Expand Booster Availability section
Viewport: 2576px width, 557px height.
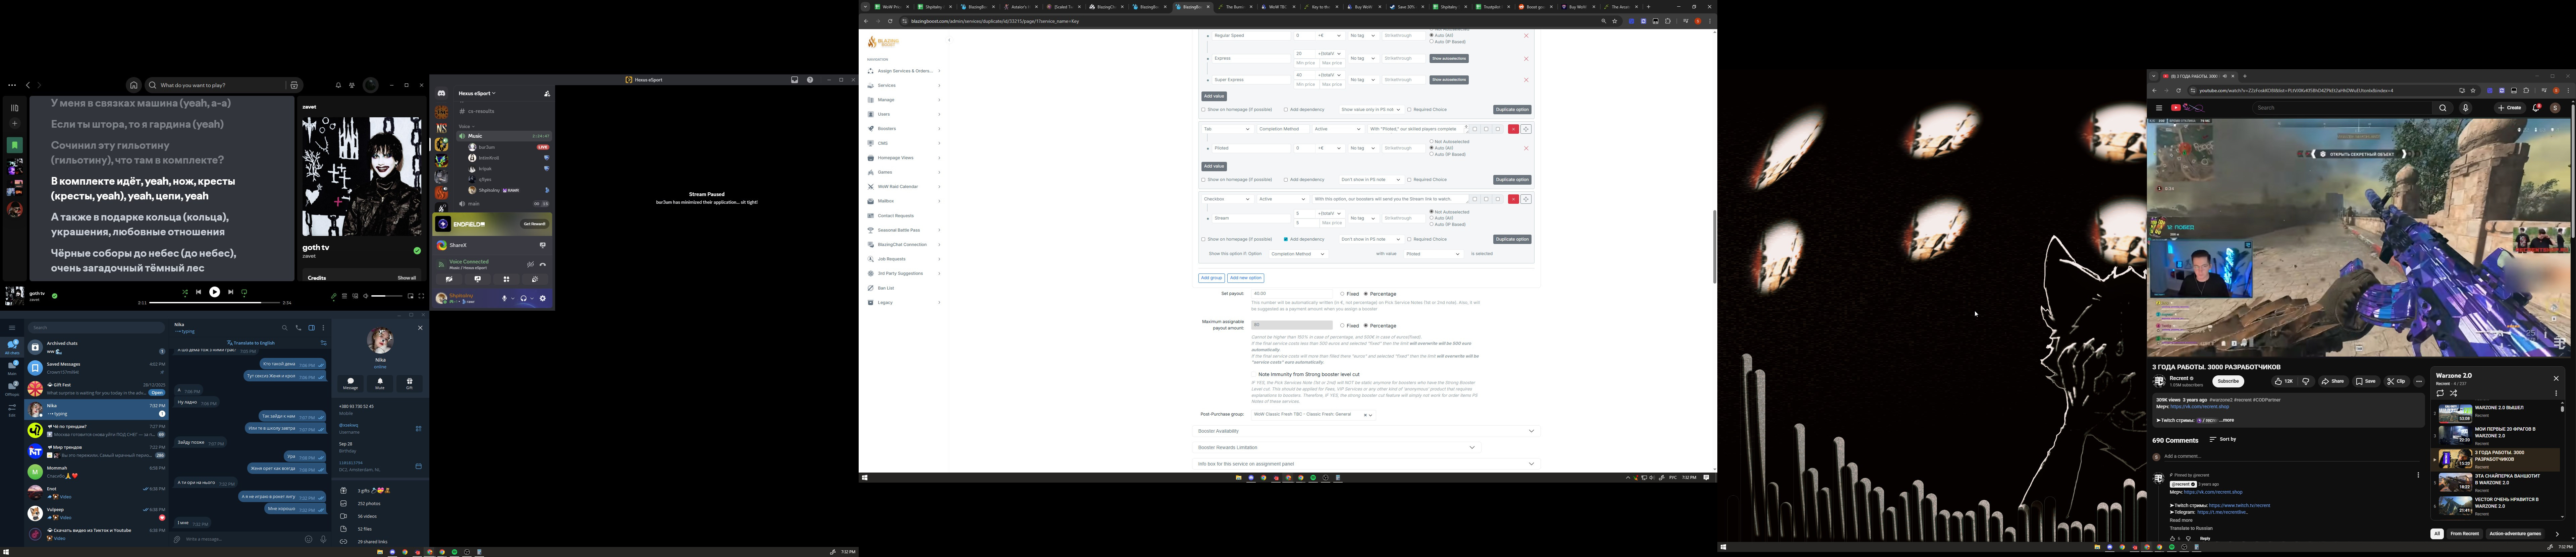(x=1530, y=431)
